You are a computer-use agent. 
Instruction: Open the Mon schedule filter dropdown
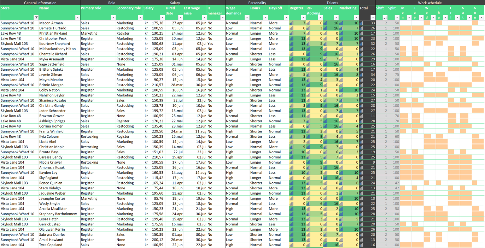pos(409,17)
